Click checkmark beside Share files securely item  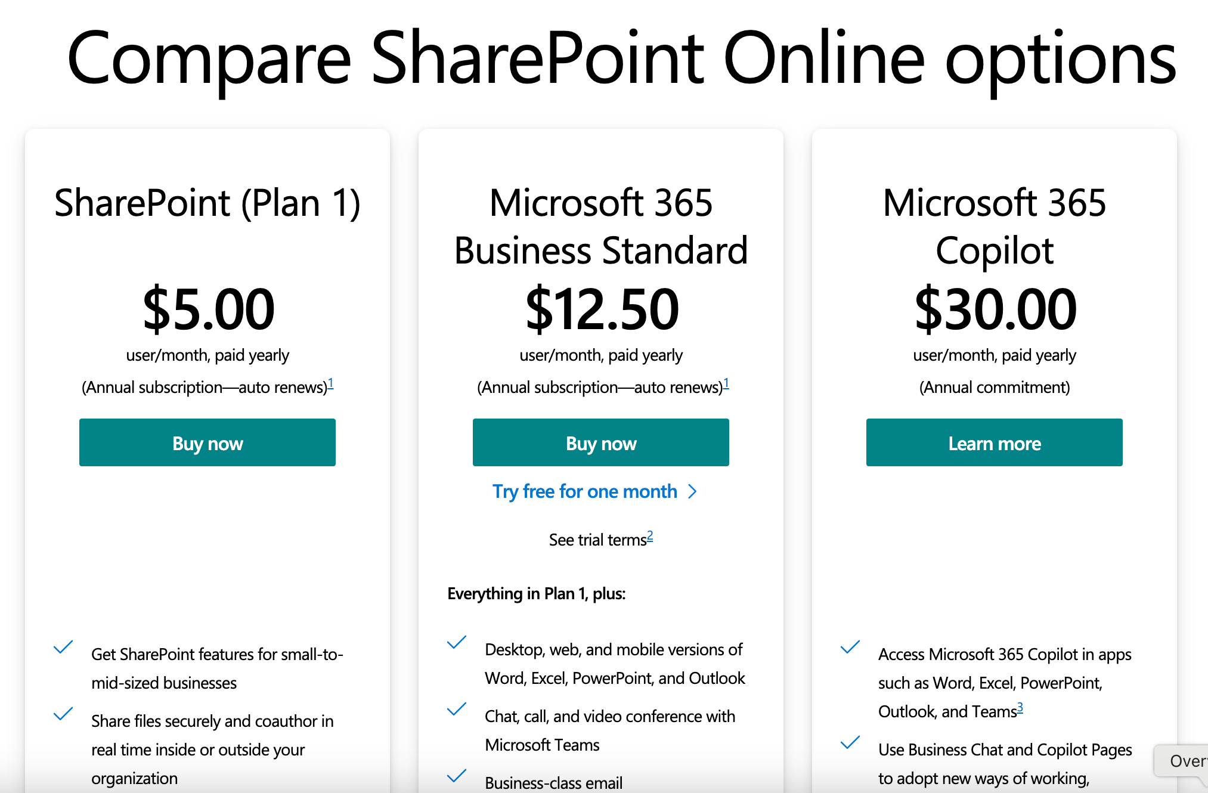63,714
